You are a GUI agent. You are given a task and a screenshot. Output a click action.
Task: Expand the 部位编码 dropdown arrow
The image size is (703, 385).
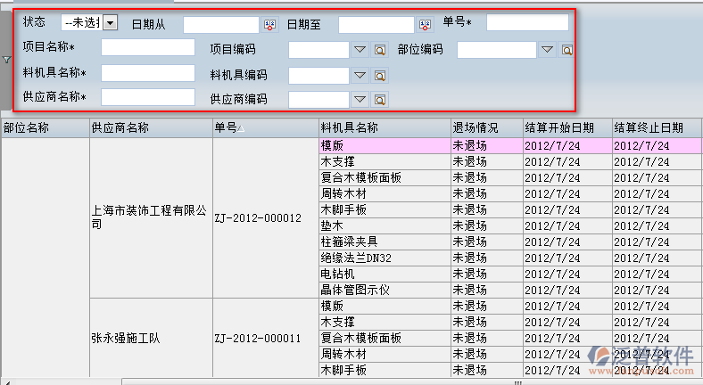(x=547, y=51)
